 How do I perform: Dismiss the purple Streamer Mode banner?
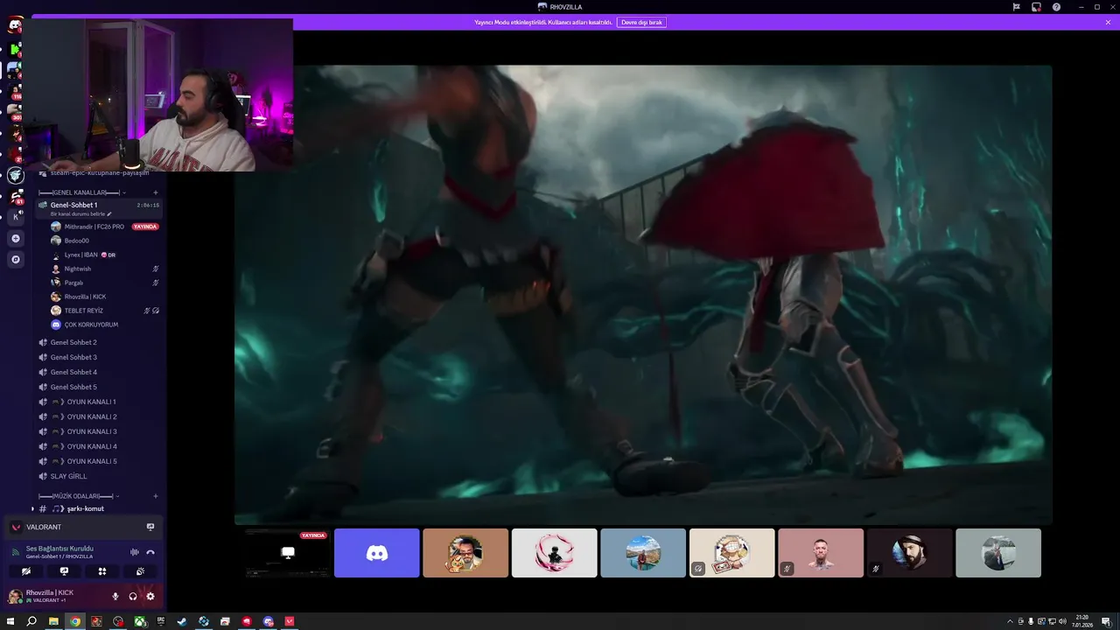(x=1108, y=22)
